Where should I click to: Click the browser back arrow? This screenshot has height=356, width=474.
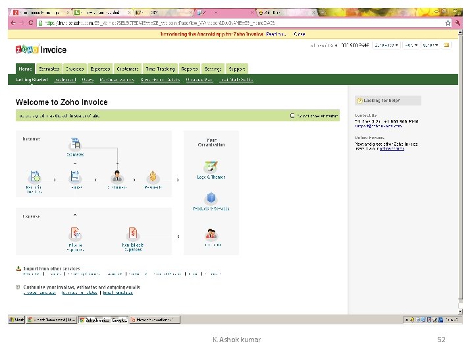tap(13, 22)
